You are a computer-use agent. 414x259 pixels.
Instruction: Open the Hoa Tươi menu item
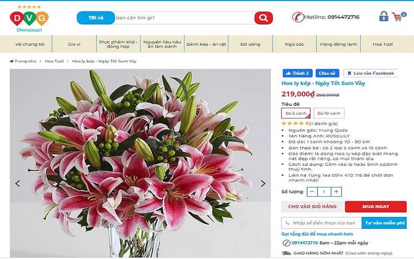(x=383, y=44)
